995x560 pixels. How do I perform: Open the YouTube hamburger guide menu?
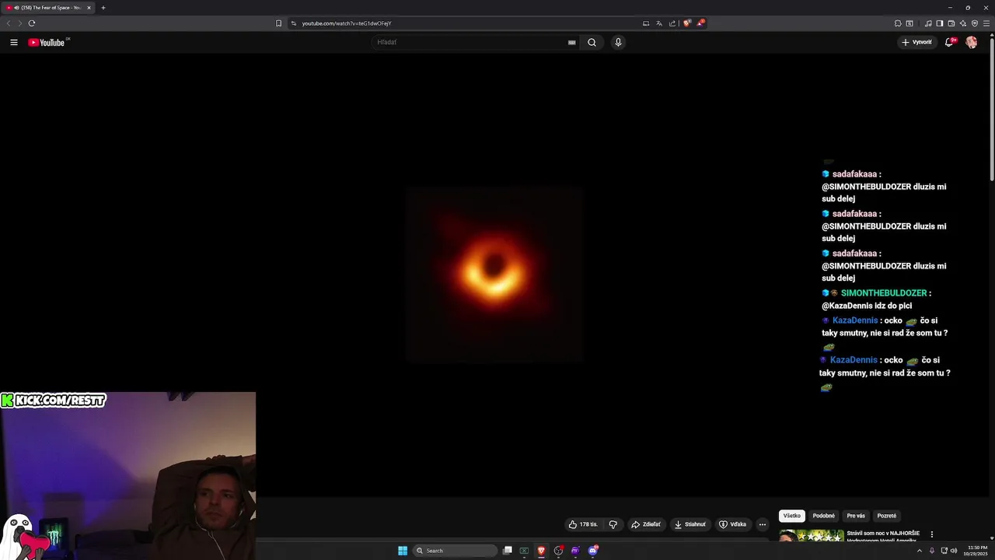[x=13, y=42]
